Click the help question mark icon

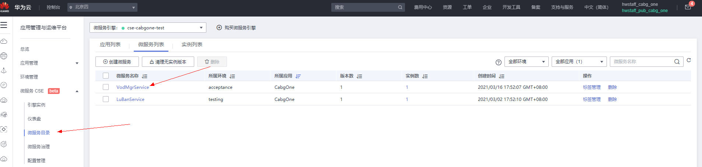coord(498,62)
